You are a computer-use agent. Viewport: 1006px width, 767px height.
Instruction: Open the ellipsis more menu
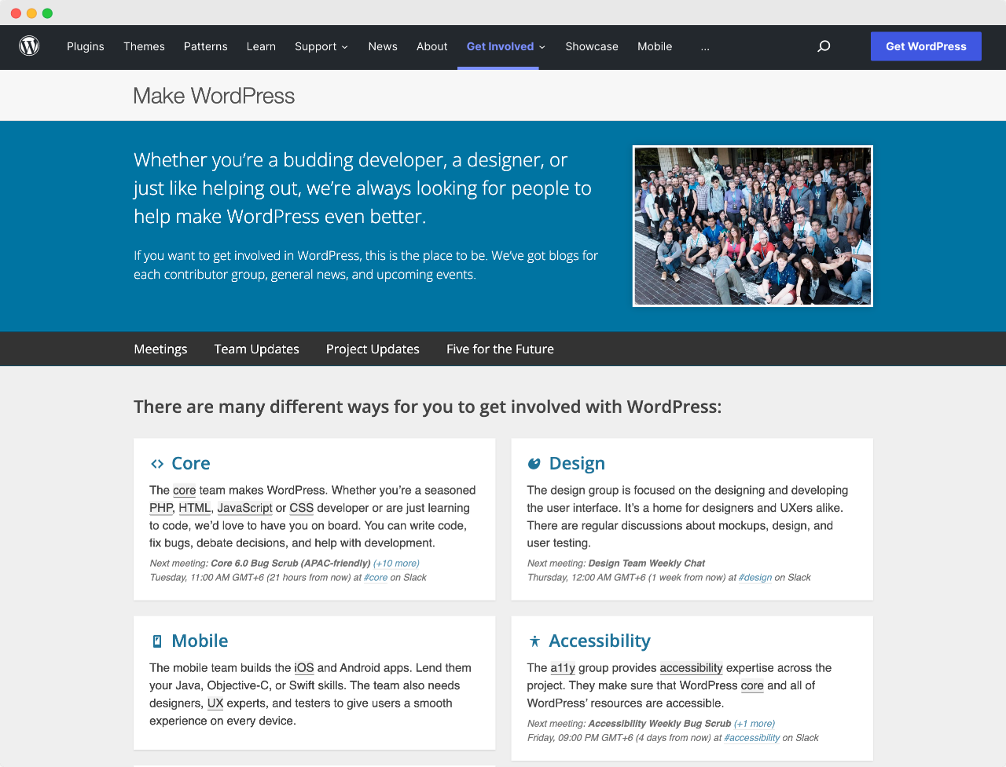pos(705,46)
